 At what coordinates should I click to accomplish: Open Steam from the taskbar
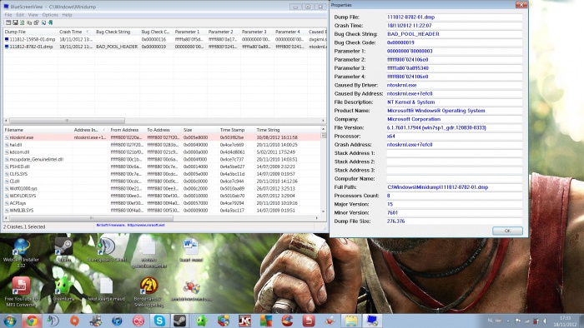[179, 321]
